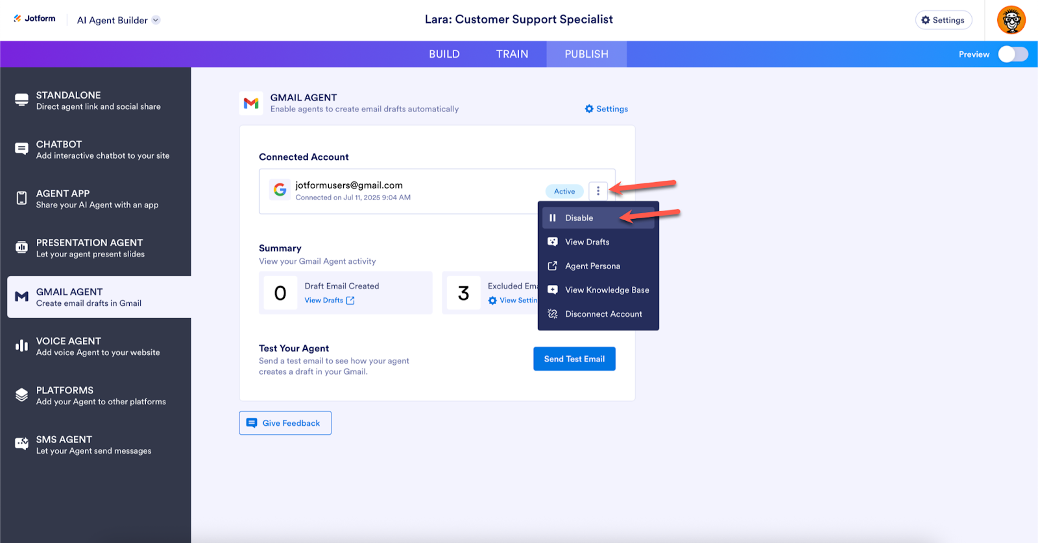Toggle the Preview switch
1038x543 pixels.
tap(1013, 54)
